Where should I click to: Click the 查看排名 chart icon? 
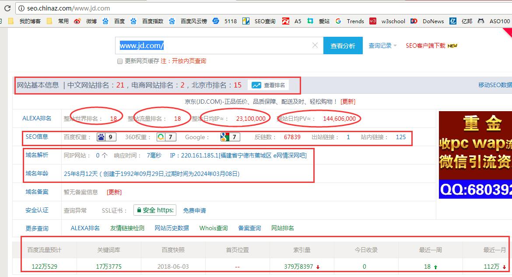(256, 85)
